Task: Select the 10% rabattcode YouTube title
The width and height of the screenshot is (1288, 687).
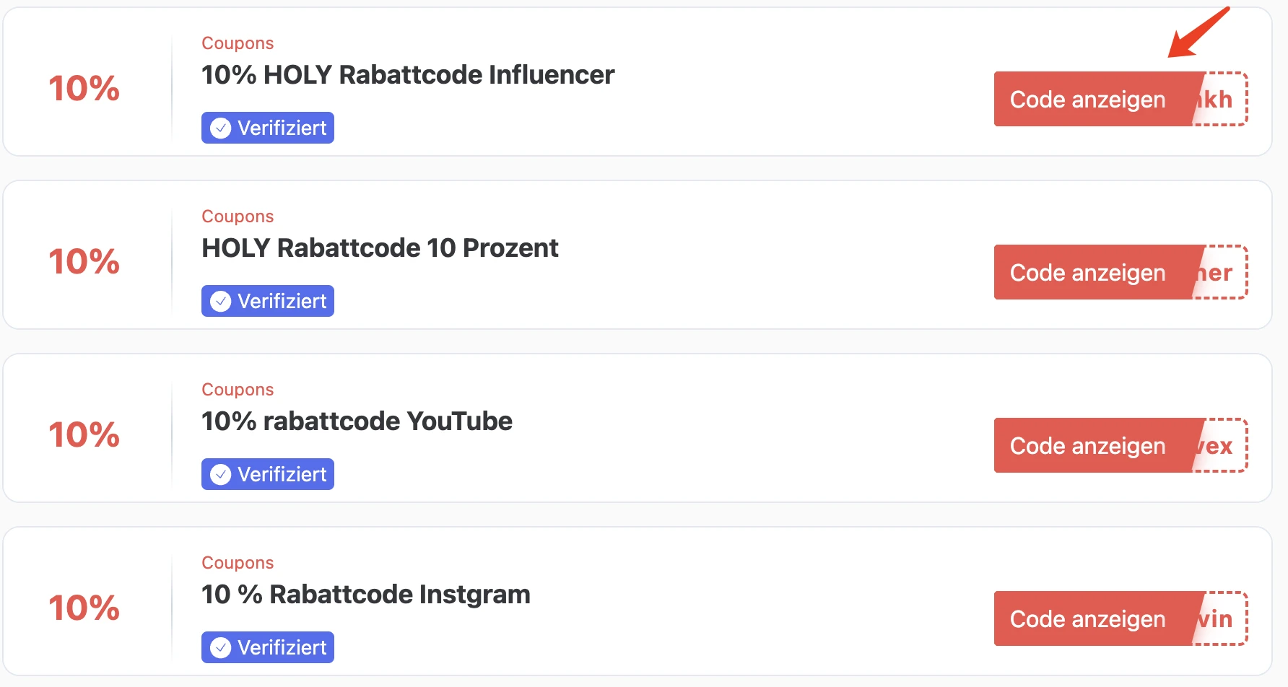Action: 357,421
